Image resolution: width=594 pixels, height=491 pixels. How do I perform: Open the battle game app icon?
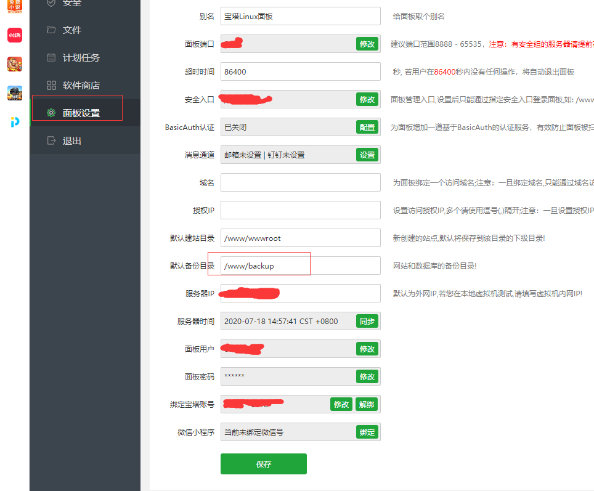pos(15,93)
